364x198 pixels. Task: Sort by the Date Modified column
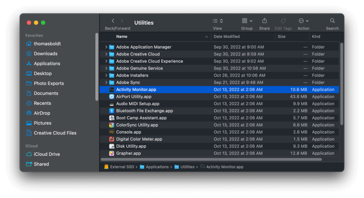click(x=226, y=36)
